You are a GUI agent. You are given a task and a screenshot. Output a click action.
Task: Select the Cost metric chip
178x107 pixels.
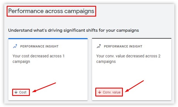(x=21, y=92)
